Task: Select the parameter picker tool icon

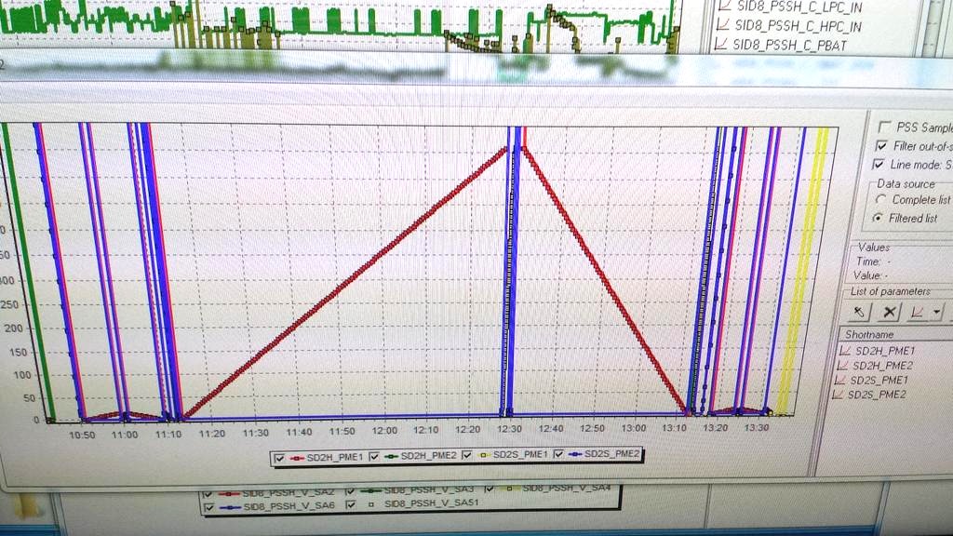Action: 859,313
